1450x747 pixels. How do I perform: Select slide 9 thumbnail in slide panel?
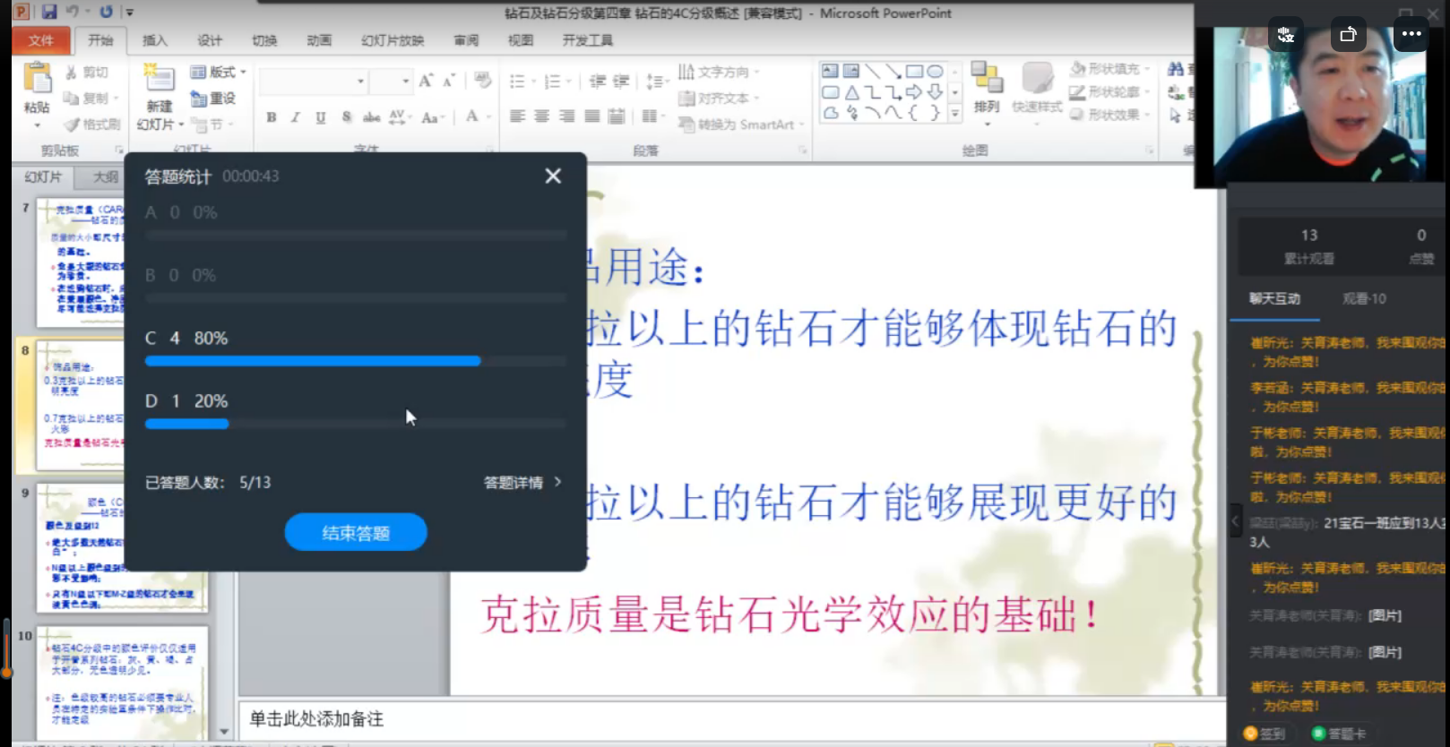pyautogui.click(x=121, y=548)
